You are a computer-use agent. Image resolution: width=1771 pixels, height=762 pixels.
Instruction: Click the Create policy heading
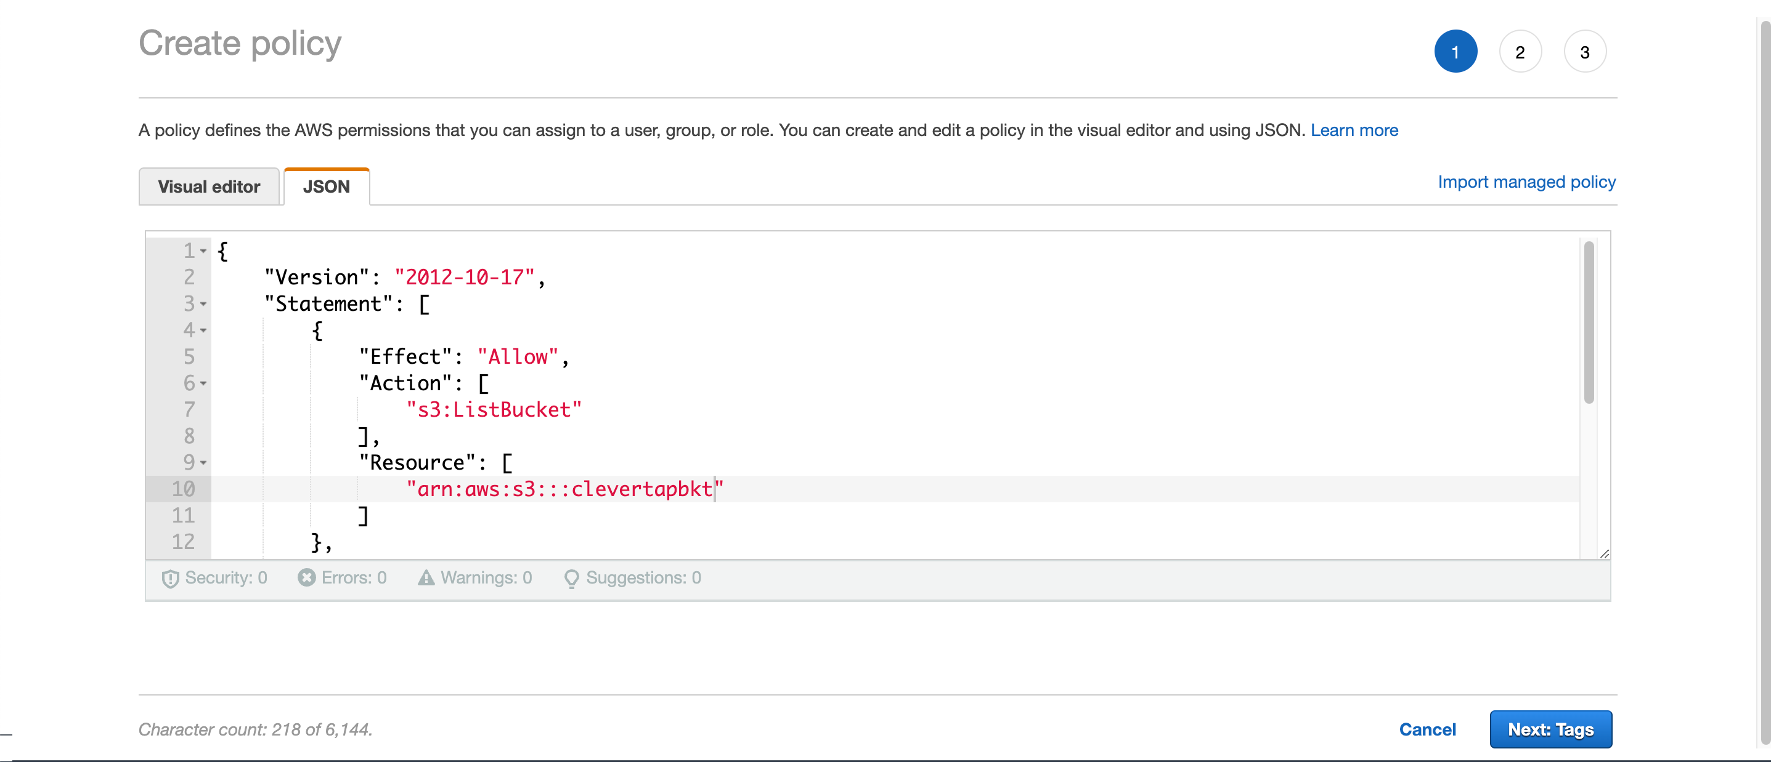[240, 43]
